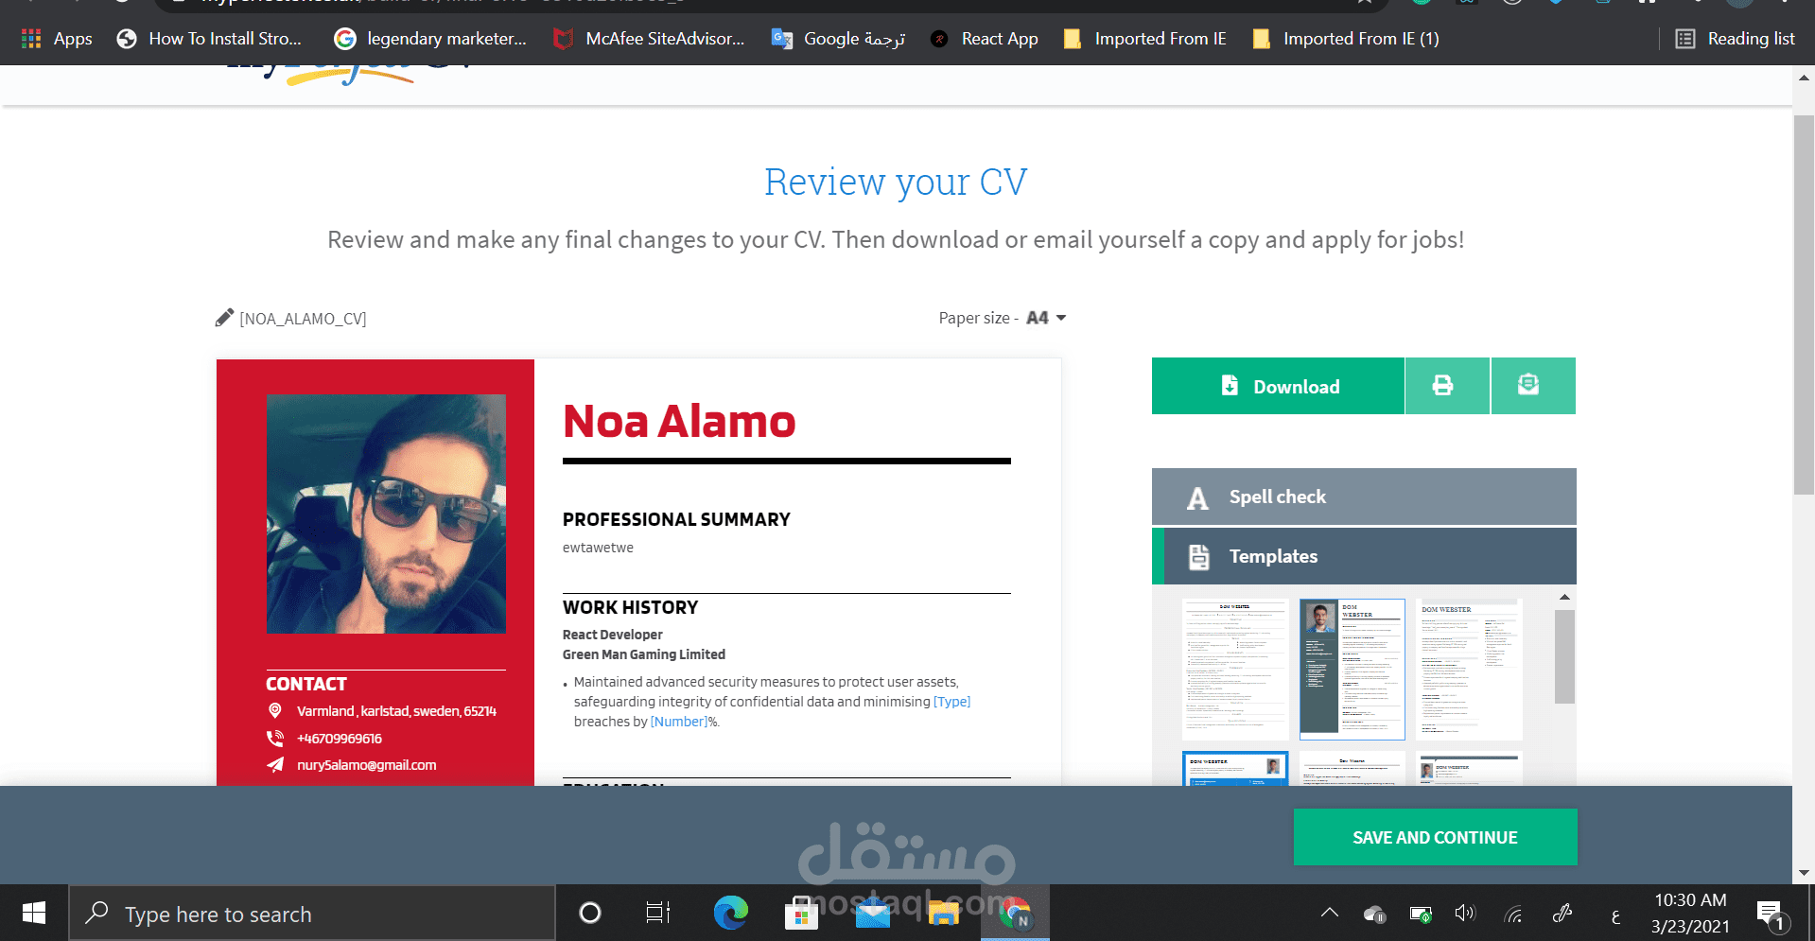Open Microsoft Store from the taskbar
The height and width of the screenshot is (941, 1815).
(x=801, y=913)
